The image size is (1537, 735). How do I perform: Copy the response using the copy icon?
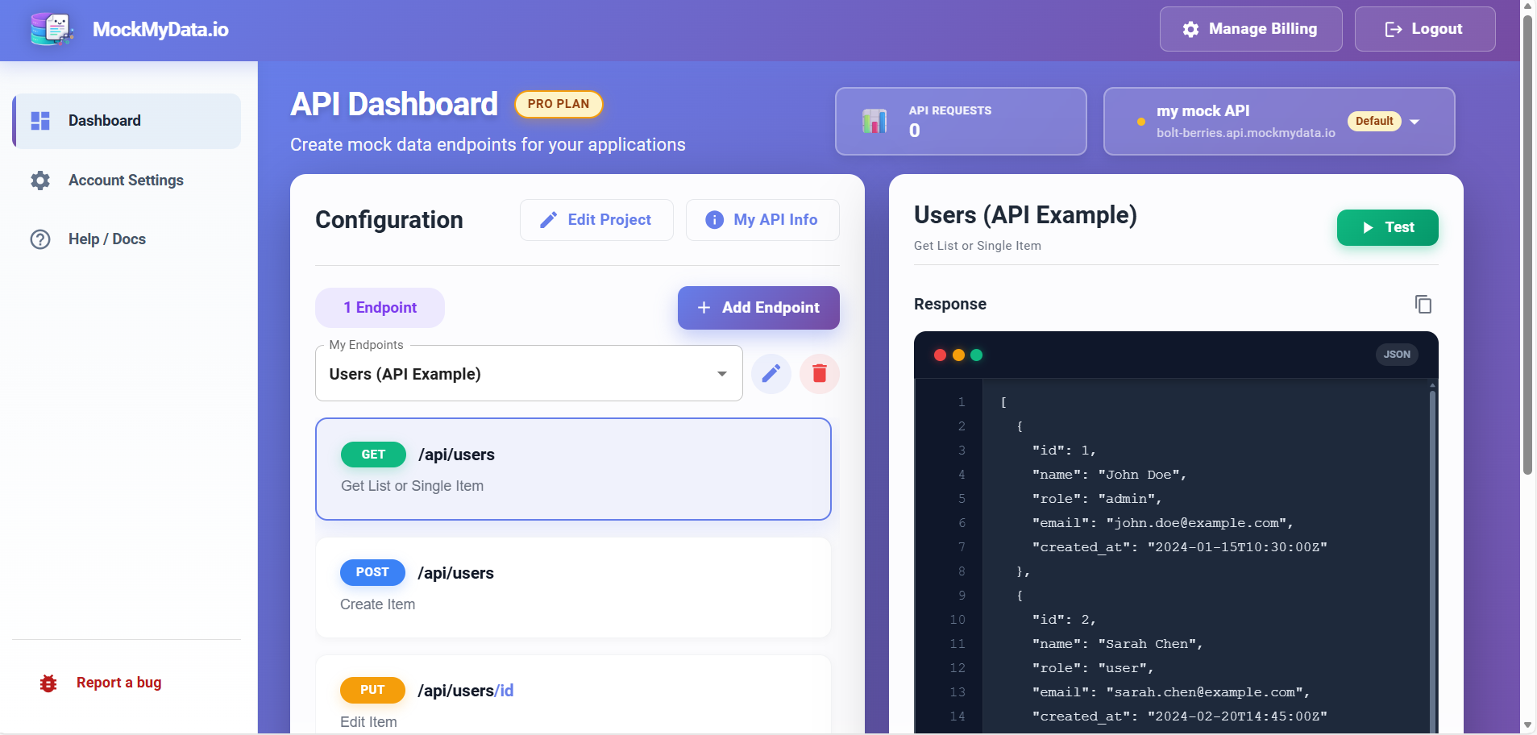(1423, 304)
